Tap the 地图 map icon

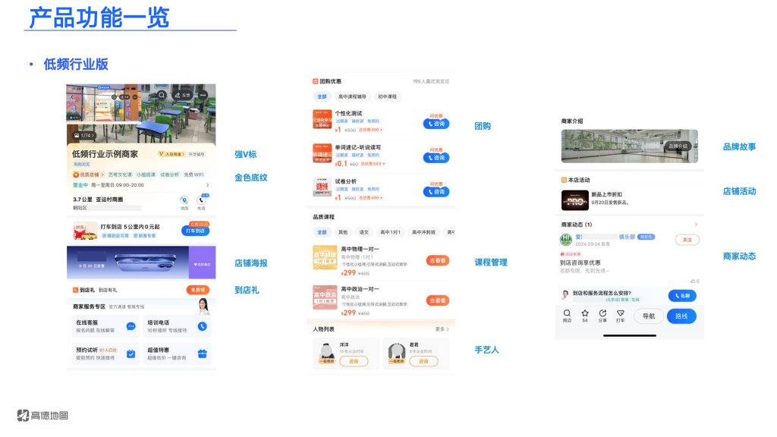click(184, 200)
